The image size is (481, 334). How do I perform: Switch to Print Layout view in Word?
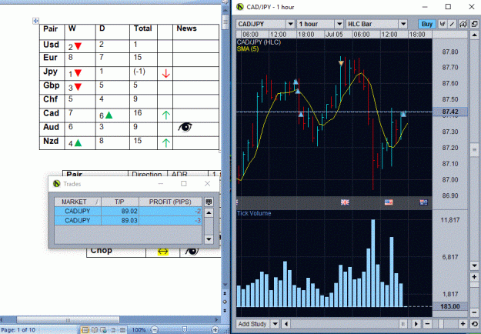click(x=85, y=330)
